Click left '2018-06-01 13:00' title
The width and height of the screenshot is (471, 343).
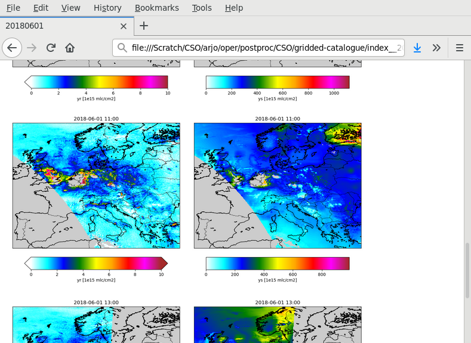pos(96,302)
